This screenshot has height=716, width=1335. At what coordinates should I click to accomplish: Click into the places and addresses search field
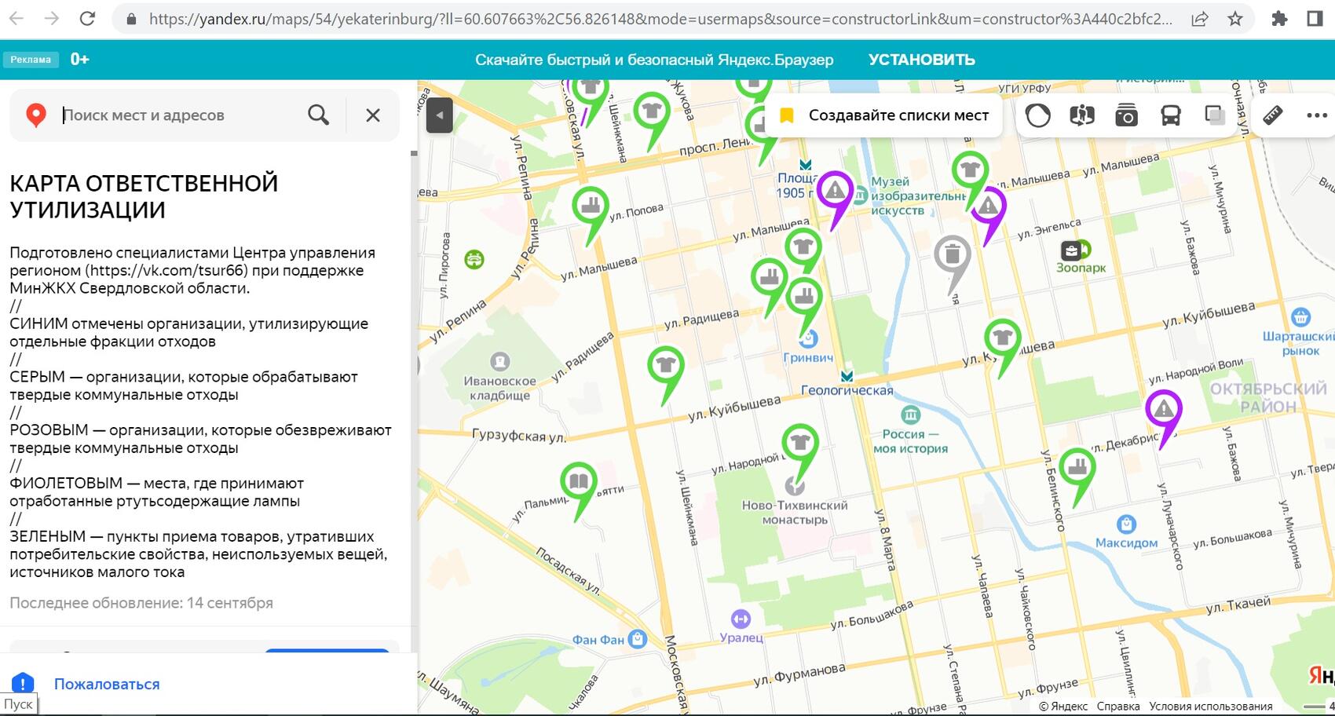(x=181, y=115)
